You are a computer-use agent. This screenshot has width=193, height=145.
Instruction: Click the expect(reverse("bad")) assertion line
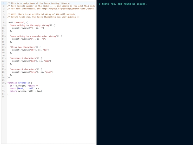pos(31,61)
